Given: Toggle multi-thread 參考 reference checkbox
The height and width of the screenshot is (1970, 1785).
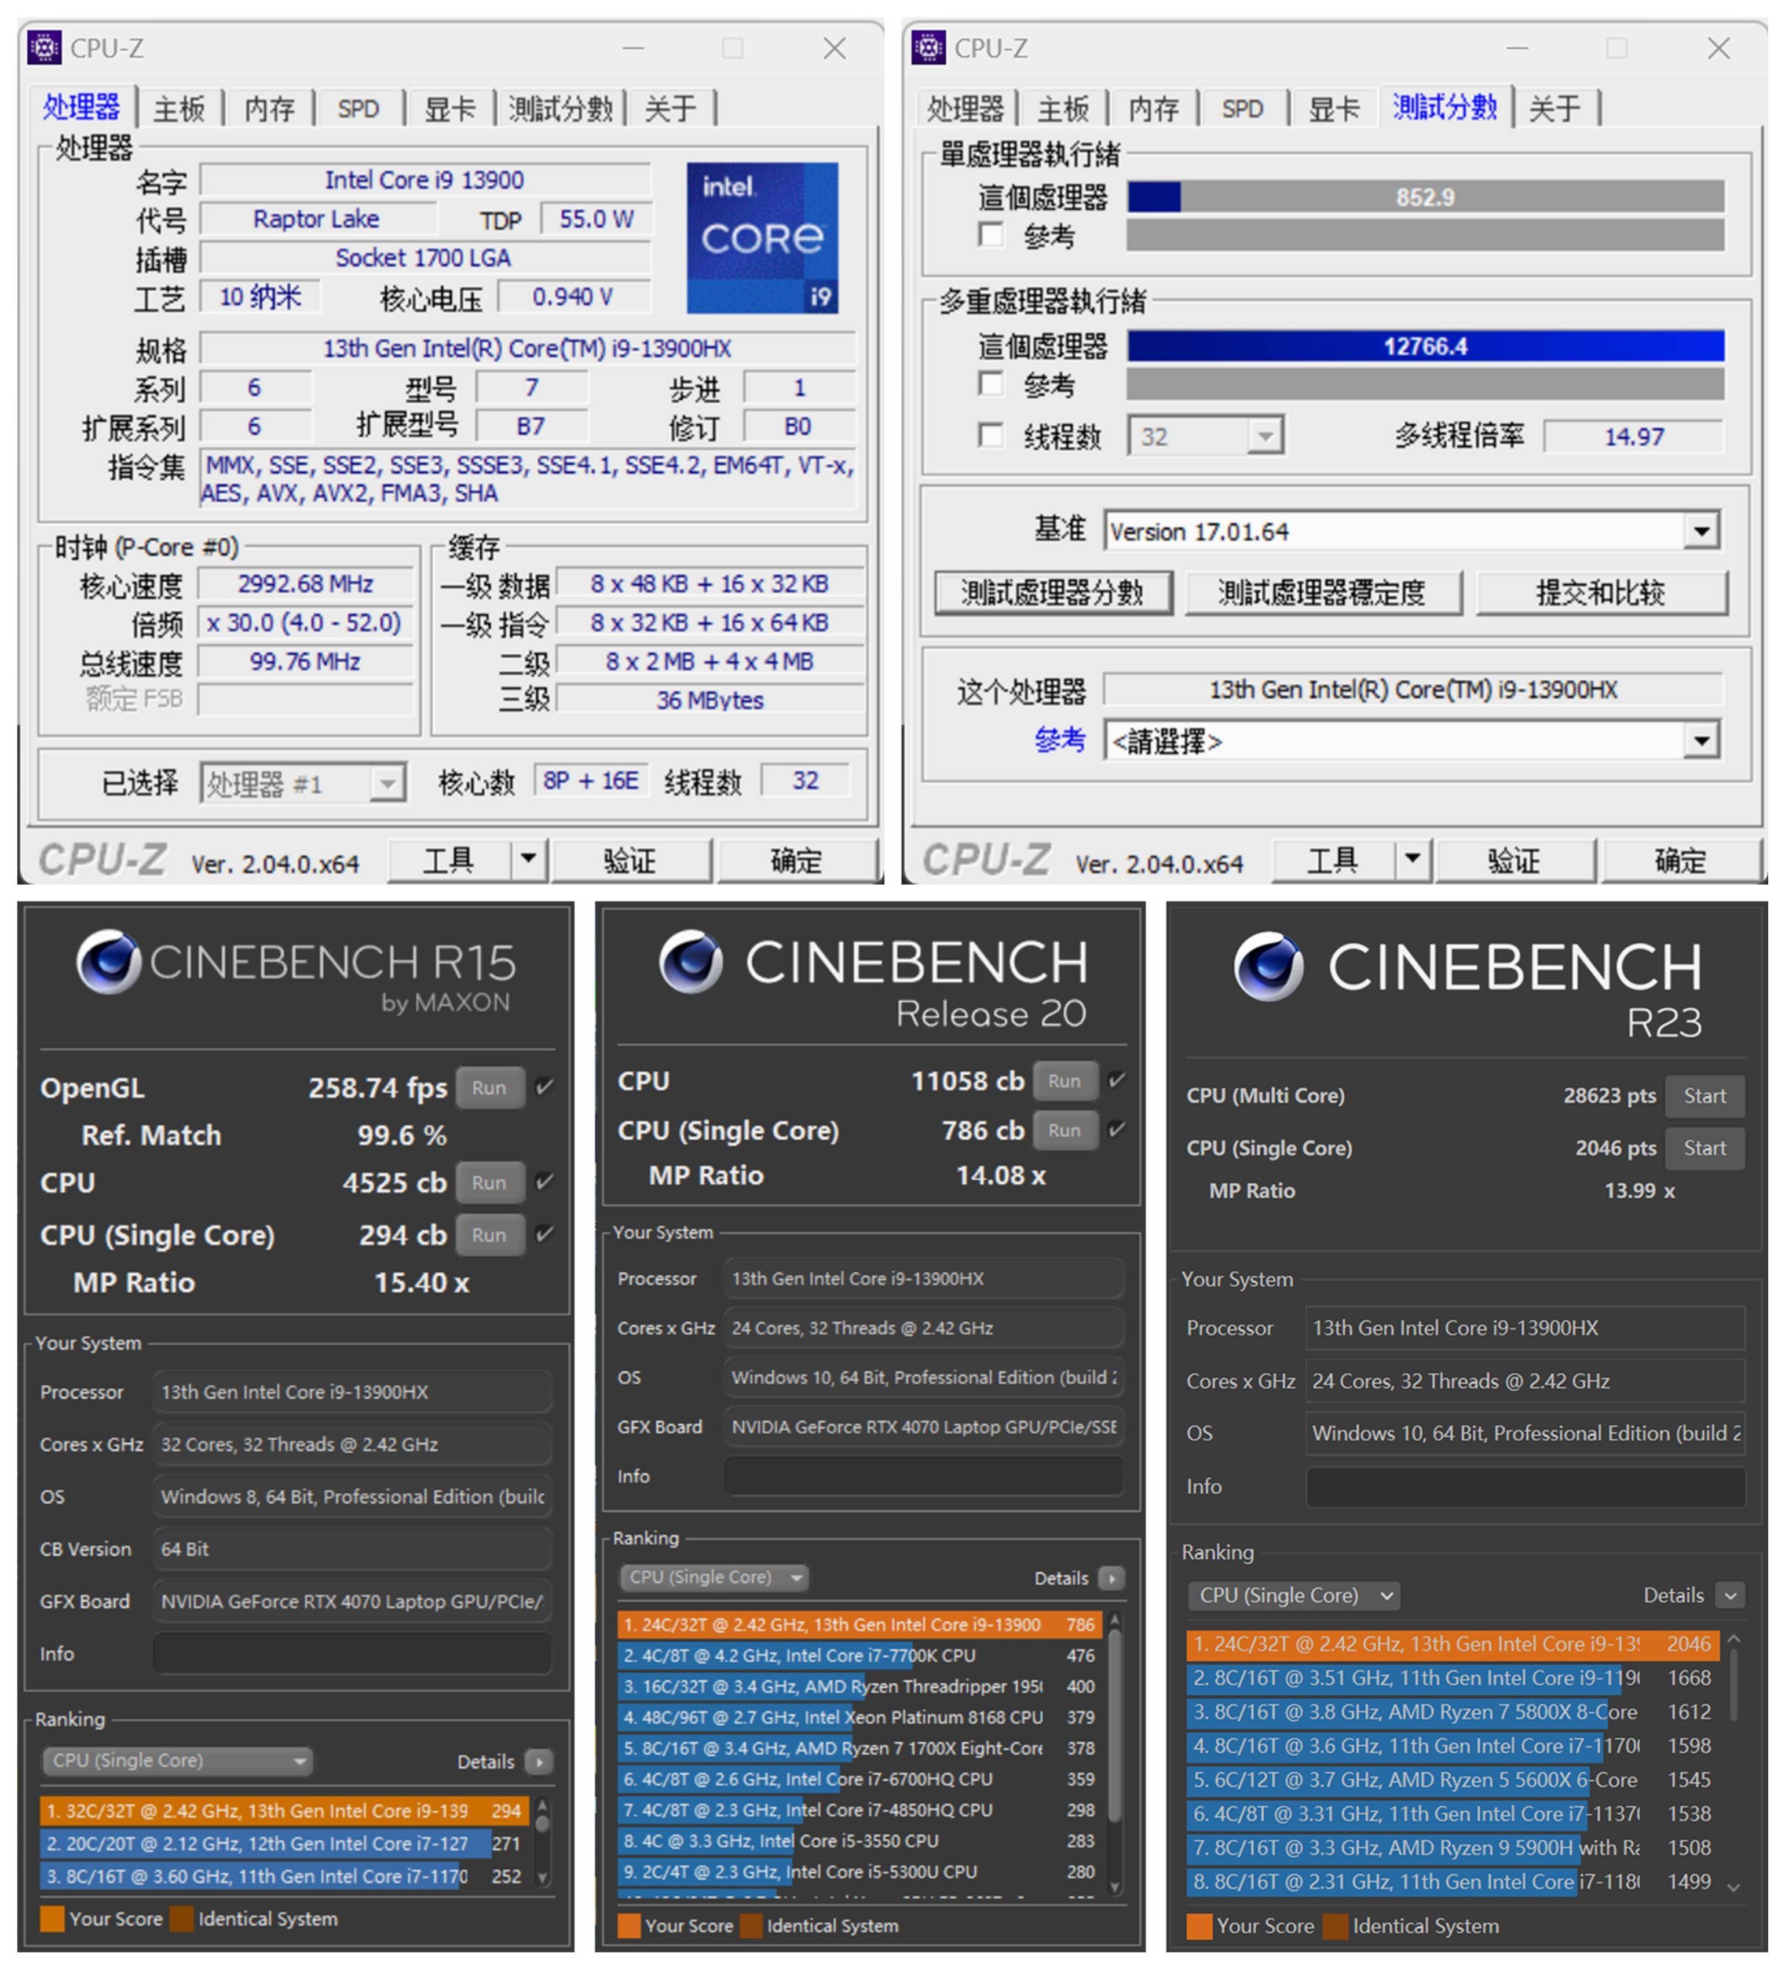Looking at the screenshot, I should coord(991,384).
